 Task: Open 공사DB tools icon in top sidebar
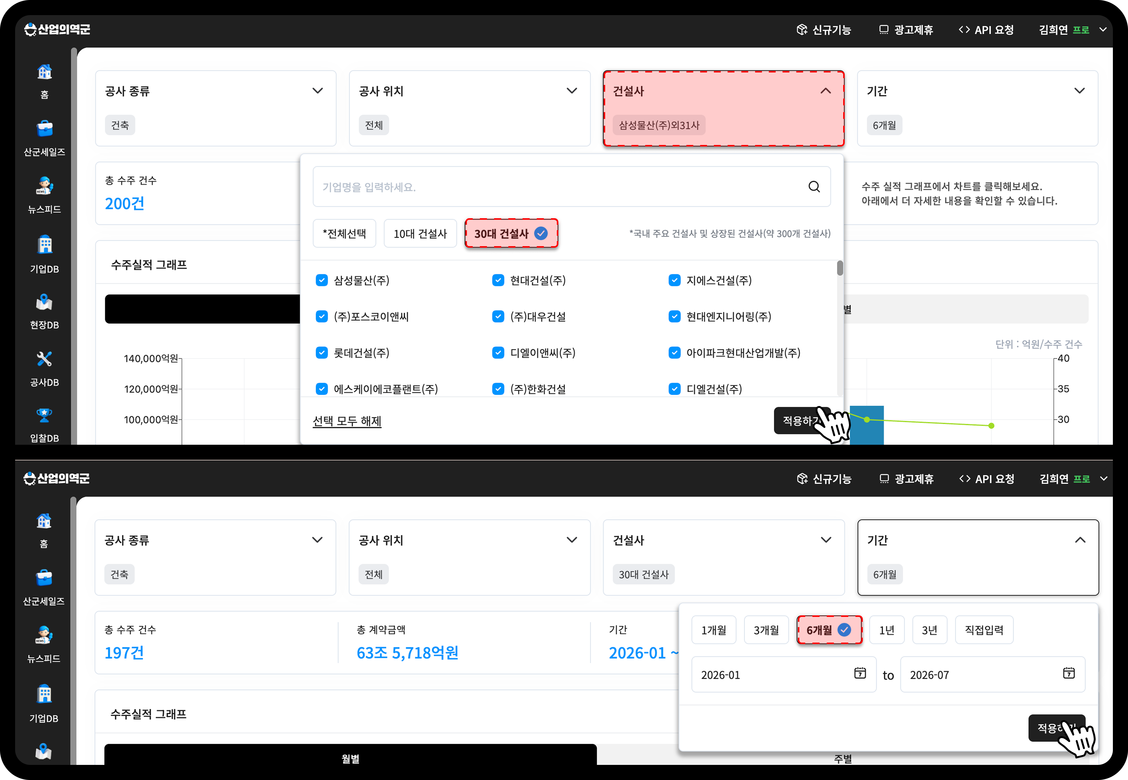[x=45, y=359]
